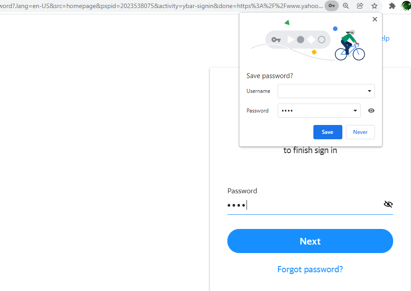The height and width of the screenshot is (291, 411).
Task: Toggle Yahoo password visibility eye icon
Action: (388, 204)
